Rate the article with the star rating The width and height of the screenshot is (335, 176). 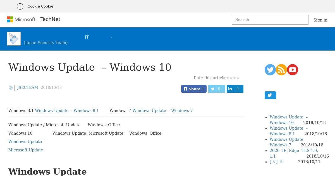pos(231,78)
